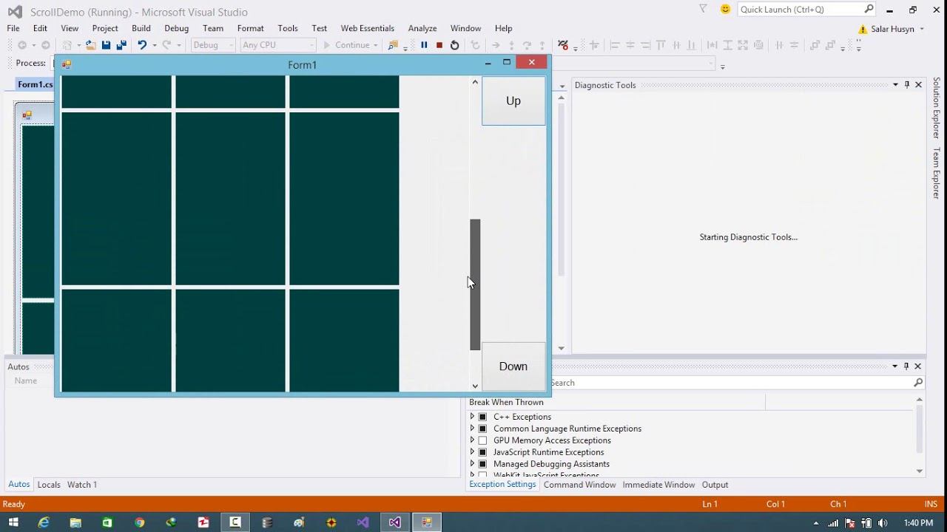Pause debugging with the Break All icon
The image size is (947, 532).
pos(424,45)
